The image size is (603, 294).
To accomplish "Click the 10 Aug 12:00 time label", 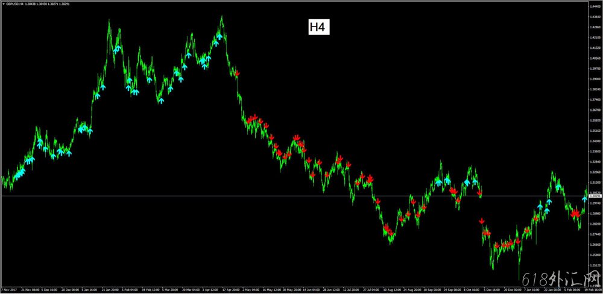I will (x=393, y=290).
